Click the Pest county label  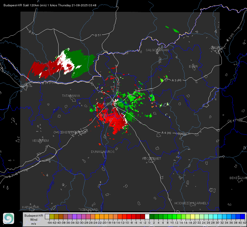point(174,152)
